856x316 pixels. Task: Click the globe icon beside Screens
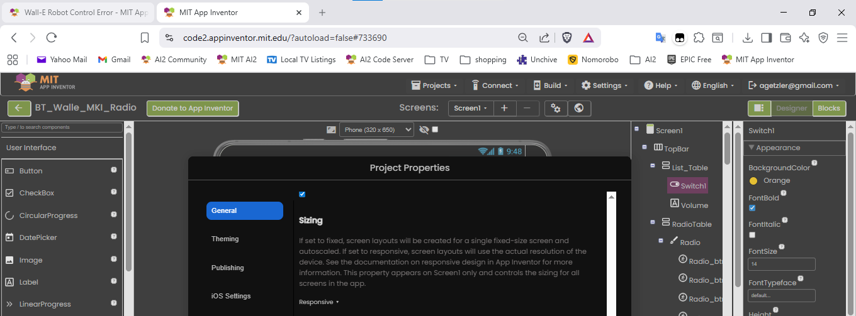point(579,108)
